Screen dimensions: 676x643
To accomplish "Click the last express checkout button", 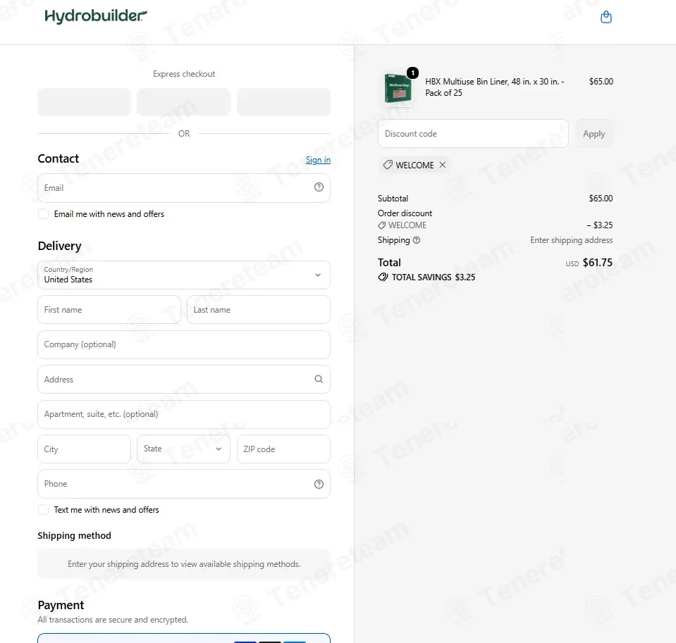I will click(283, 102).
